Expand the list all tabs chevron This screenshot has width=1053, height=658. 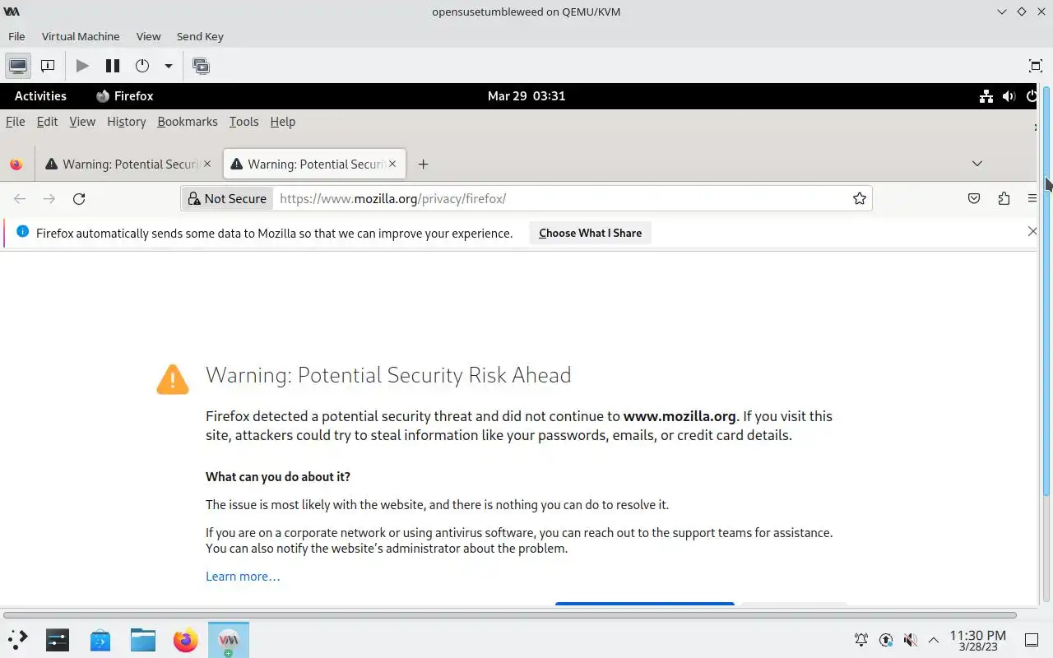tap(976, 164)
